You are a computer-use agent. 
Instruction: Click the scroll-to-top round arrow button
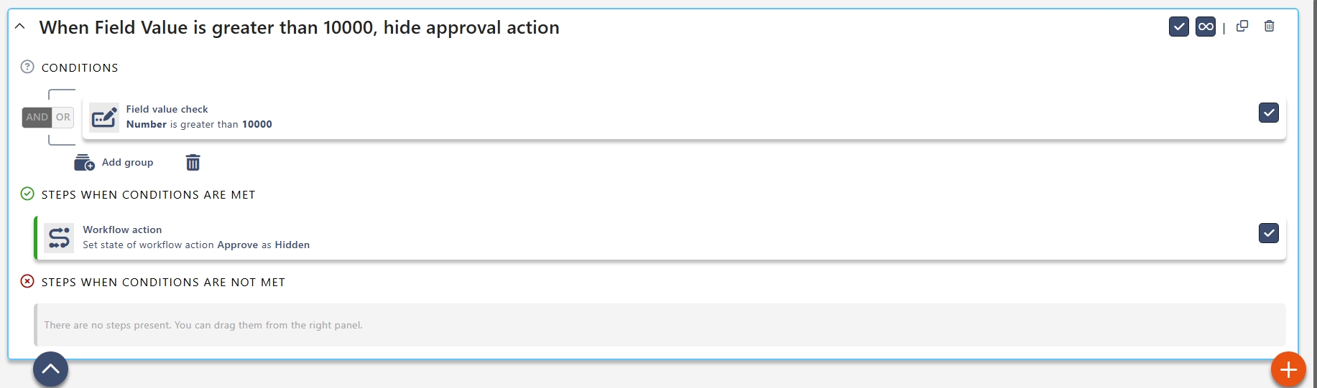tap(50, 369)
